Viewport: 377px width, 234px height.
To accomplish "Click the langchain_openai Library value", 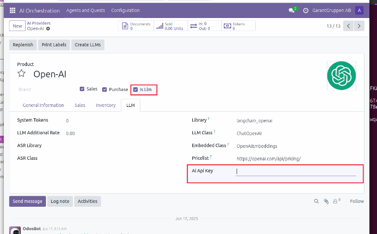I will coord(255,121).
